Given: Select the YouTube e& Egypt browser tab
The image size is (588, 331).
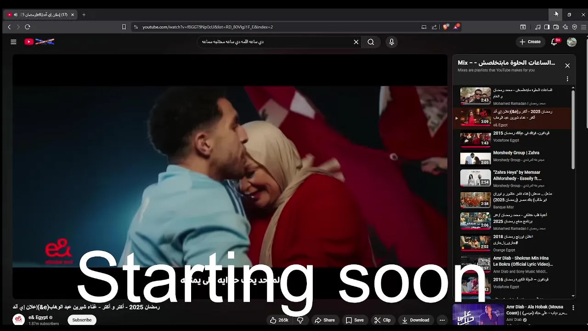Looking at the screenshot, I should (x=41, y=15).
